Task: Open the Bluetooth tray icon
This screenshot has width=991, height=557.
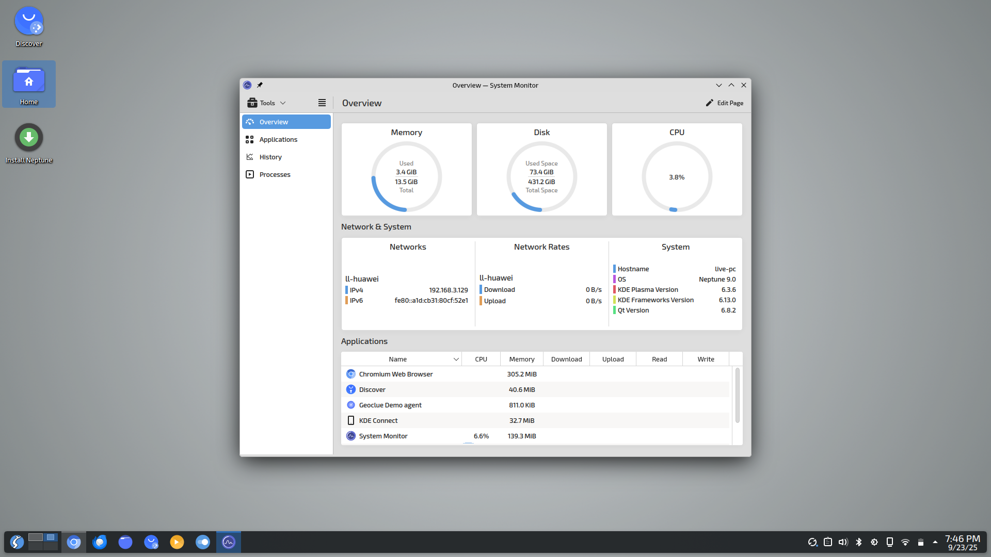Action: (x=859, y=542)
